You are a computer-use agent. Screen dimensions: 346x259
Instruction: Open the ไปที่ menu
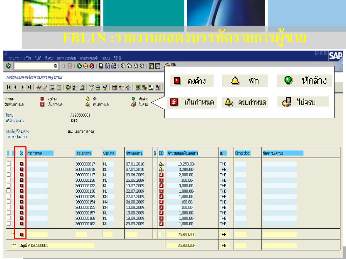(38, 58)
